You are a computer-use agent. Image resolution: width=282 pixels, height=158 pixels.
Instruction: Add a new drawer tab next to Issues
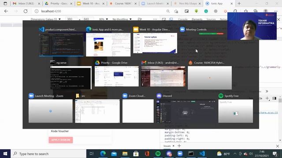click(179, 146)
